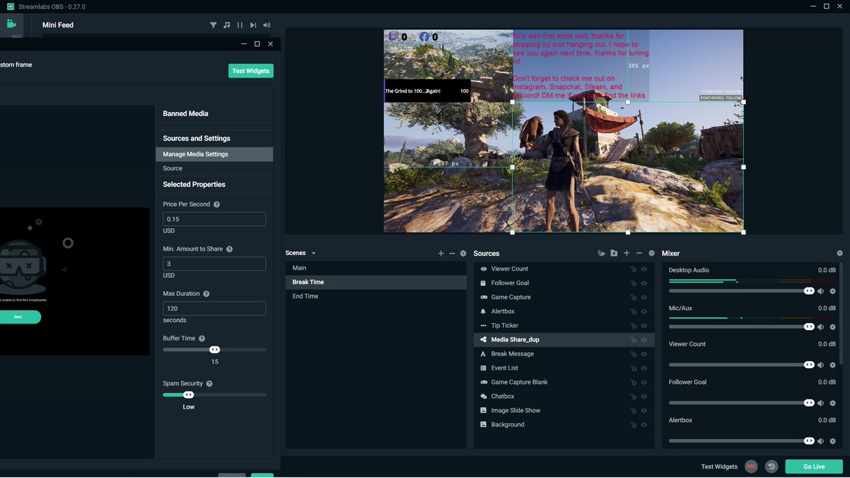Screen dimensions: 850x478
Task: Open Follower Goal settings gear in the Mixer
Action: (833, 402)
